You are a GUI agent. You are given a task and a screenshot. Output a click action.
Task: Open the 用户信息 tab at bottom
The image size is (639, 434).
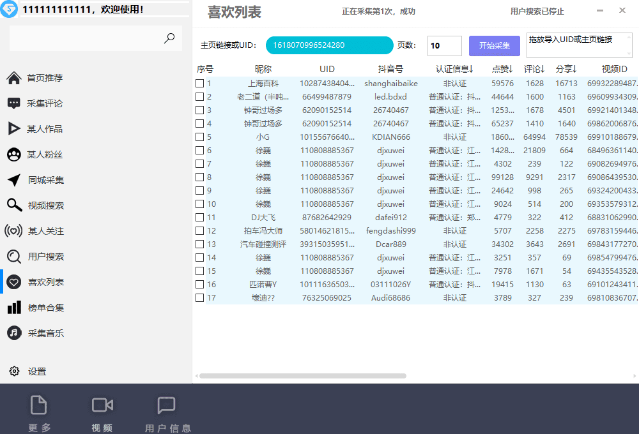pyautogui.click(x=166, y=412)
